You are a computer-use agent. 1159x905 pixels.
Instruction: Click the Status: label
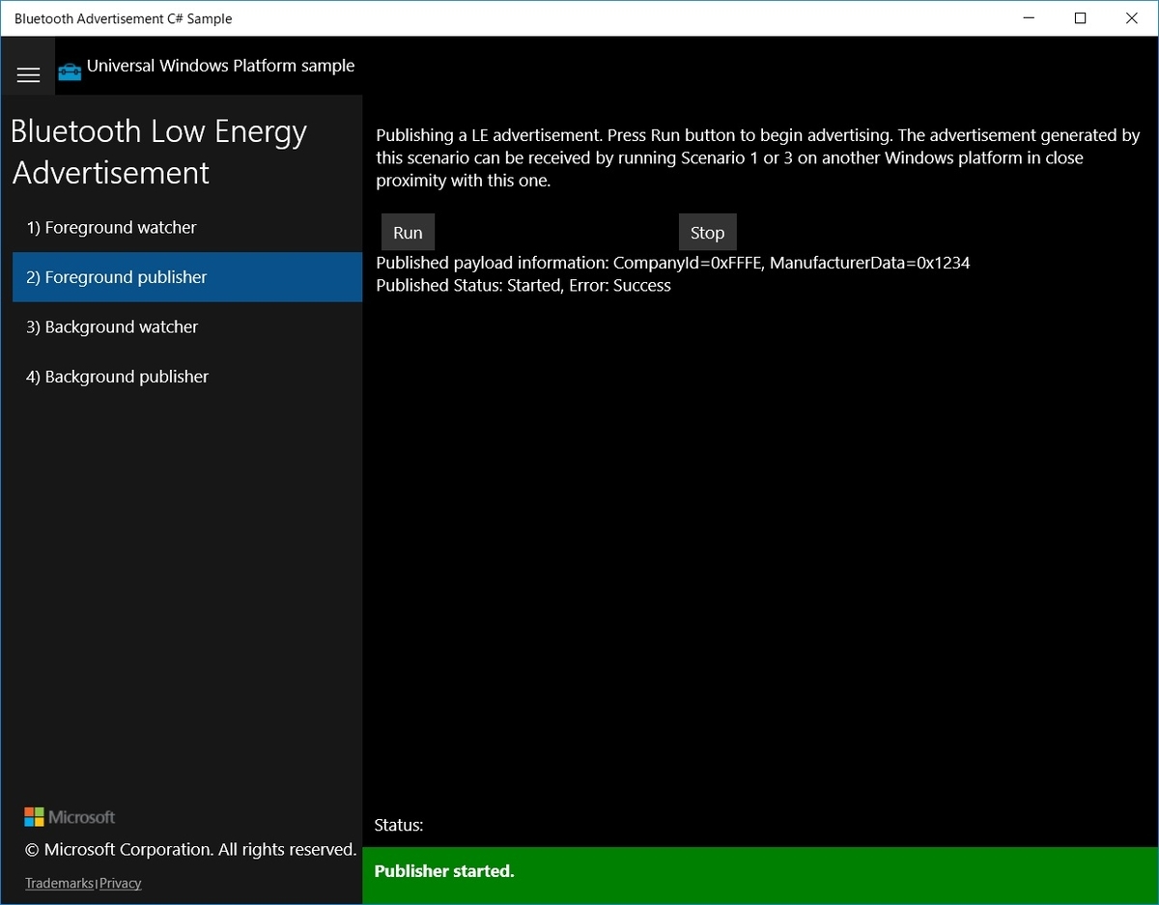(399, 825)
